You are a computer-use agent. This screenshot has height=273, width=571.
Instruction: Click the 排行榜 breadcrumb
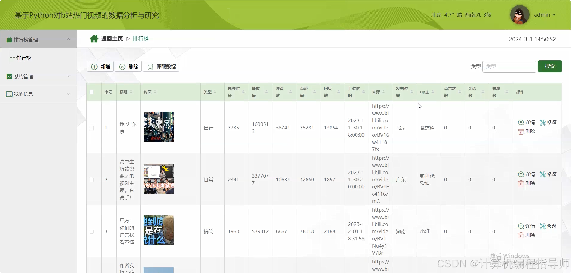click(x=141, y=39)
